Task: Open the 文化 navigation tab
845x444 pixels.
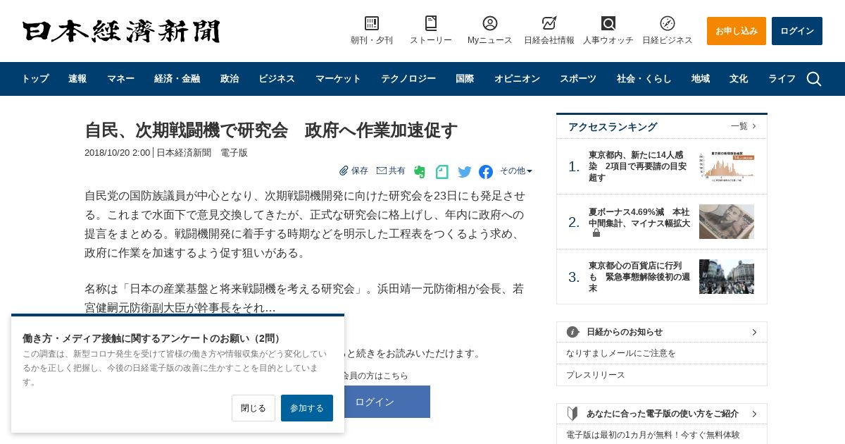Action: pos(739,79)
